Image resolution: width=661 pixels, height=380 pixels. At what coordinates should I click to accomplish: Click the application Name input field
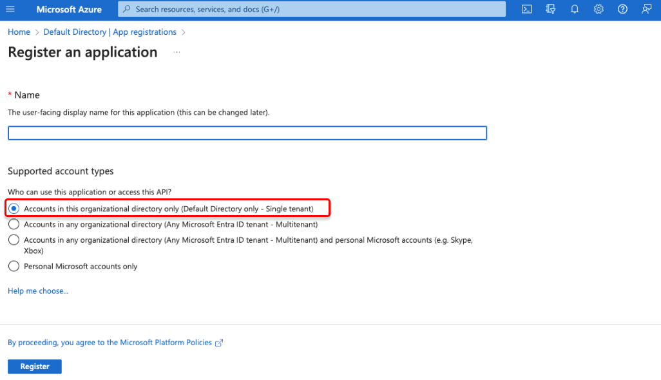click(247, 133)
